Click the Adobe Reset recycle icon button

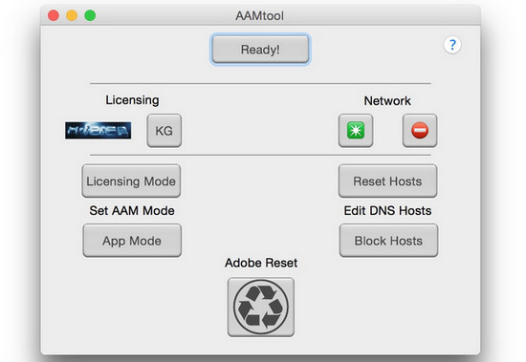tap(261, 307)
